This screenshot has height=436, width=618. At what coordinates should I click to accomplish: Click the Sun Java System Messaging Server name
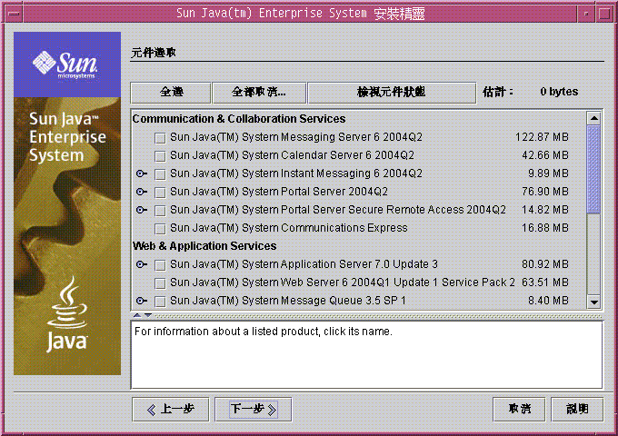pyautogui.click(x=296, y=137)
